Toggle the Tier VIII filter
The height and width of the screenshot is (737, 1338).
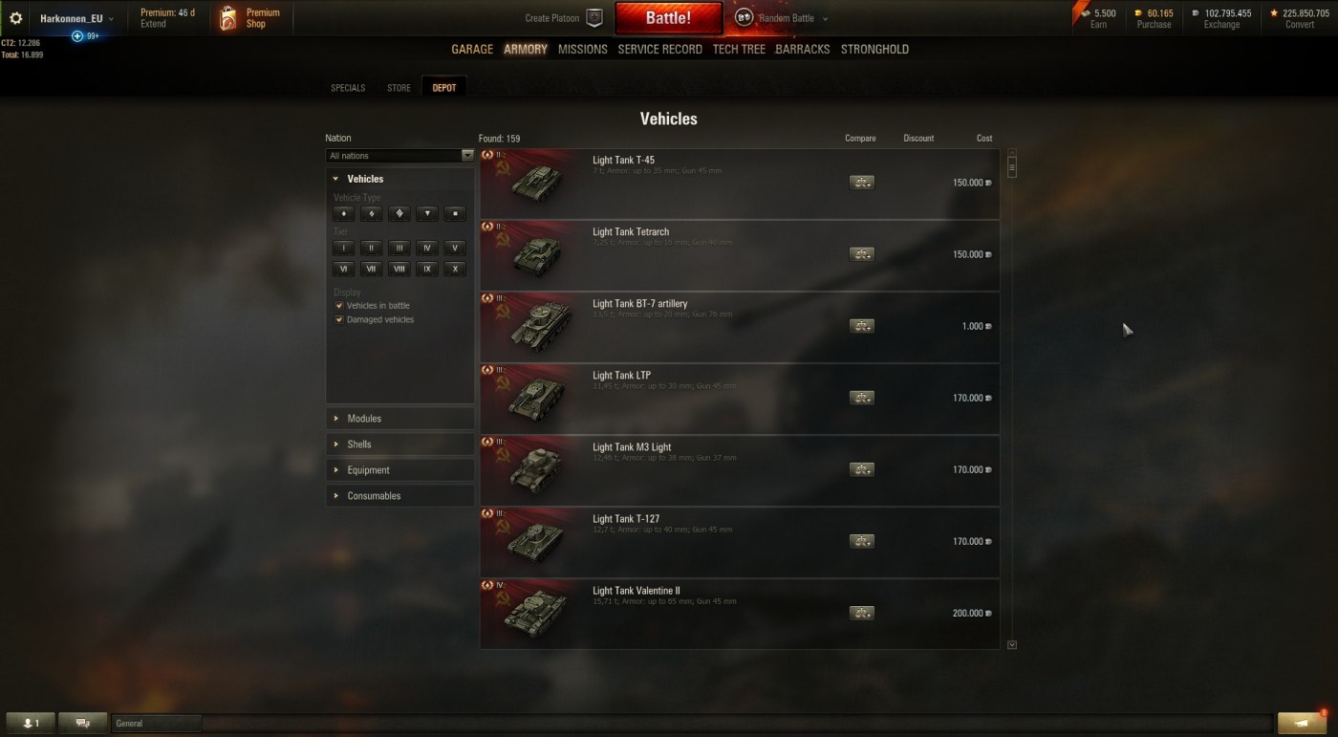point(399,269)
